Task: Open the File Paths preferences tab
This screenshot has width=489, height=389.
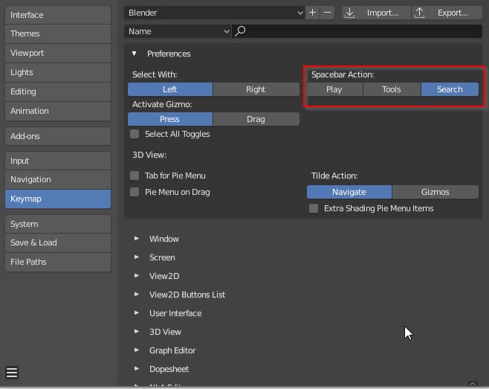Action: click(58, 262)
